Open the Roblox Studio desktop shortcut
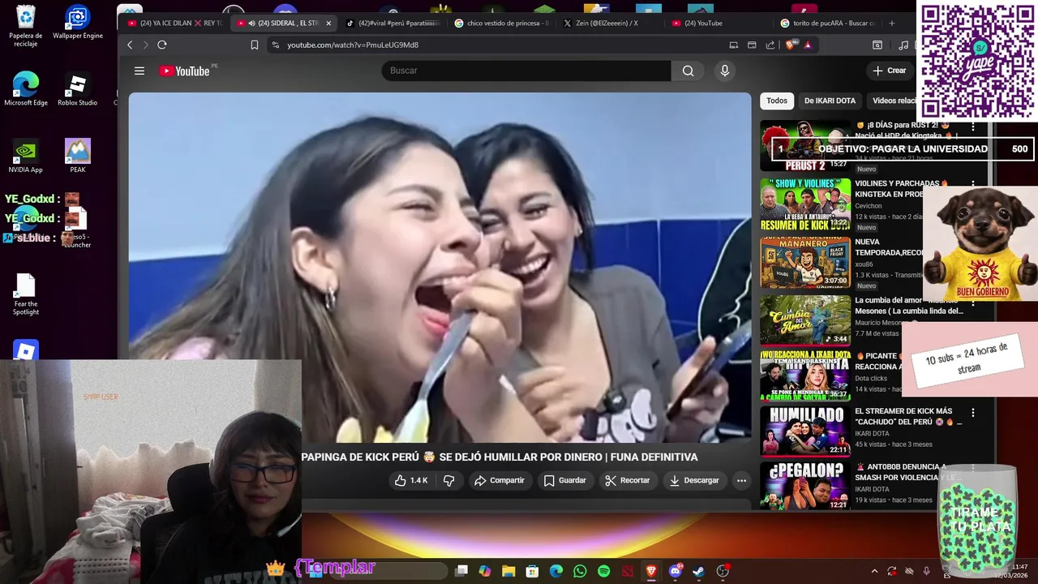The image size is (1038, 584). [77, 89]
